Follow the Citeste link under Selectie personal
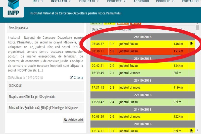The width and height of the screenshot is (201, 134). pos(76,78)
